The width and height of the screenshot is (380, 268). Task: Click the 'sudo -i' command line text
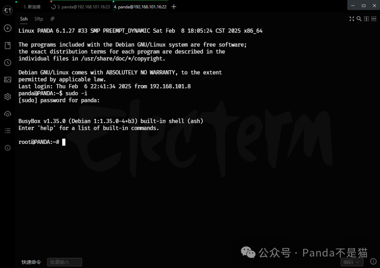tap(76, 93)
